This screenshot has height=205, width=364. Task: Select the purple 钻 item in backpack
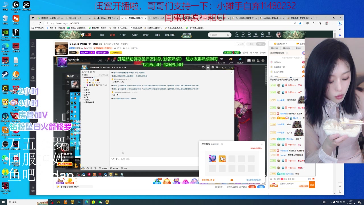212,159
